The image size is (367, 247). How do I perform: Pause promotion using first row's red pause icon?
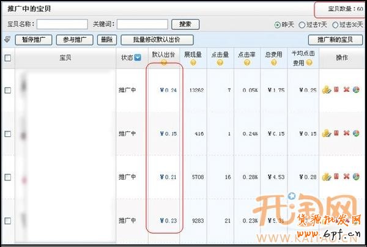336,90
